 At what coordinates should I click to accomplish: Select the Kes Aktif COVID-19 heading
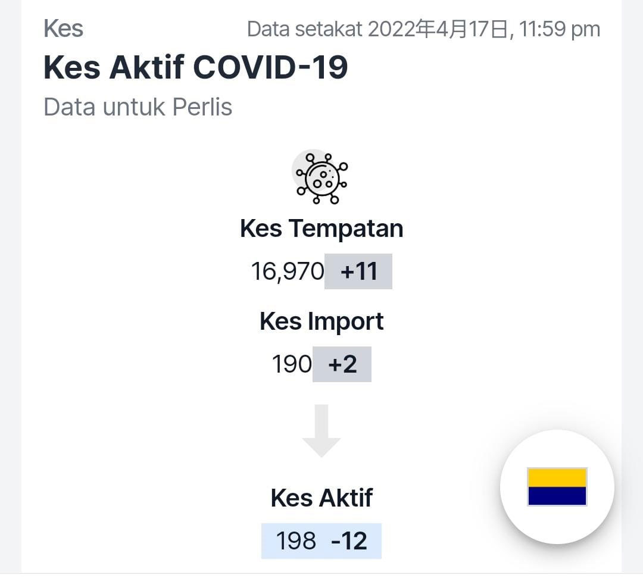[x=196, y=67]
